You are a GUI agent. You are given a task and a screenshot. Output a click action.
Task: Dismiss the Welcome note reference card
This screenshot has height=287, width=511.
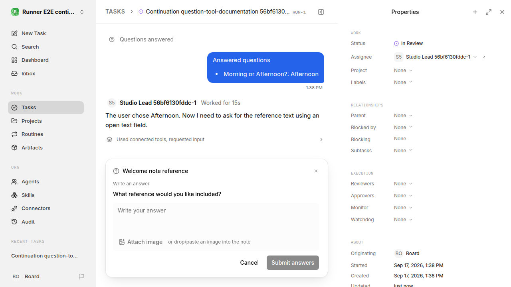(316, 171)
